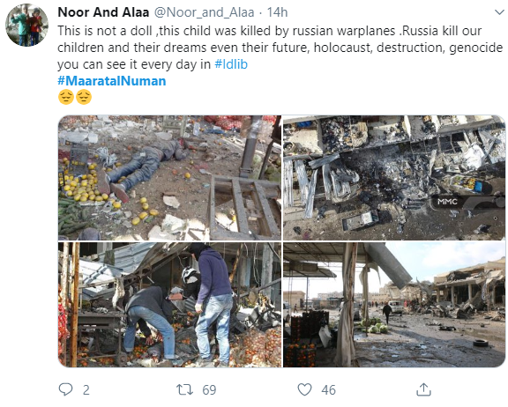Retweet this post using the arrows icon
This screenshot has height=407, width=508.
tap(184, 389)
